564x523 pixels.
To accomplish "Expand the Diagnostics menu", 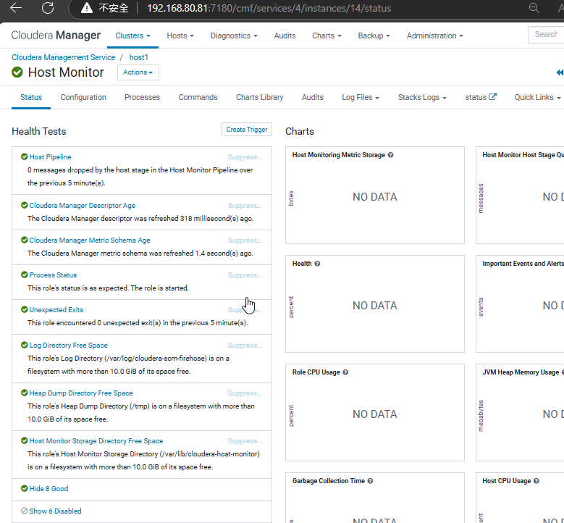I will [234, 35].
